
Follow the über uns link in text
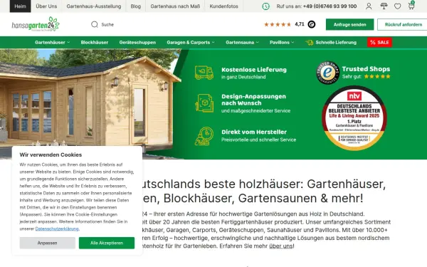coord(281,246)
